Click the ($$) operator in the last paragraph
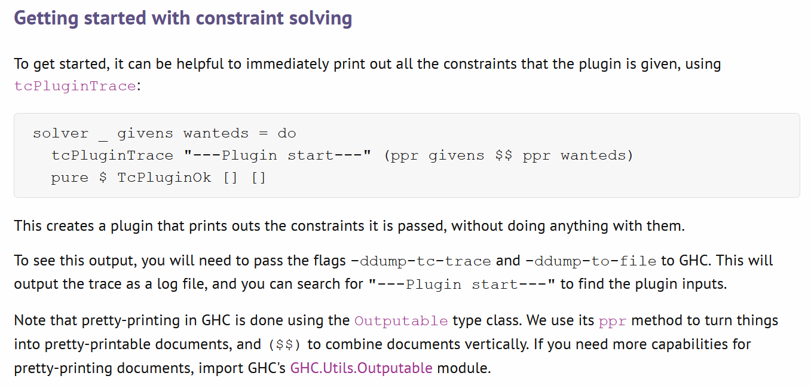811x388 pixels. (284, 345)
